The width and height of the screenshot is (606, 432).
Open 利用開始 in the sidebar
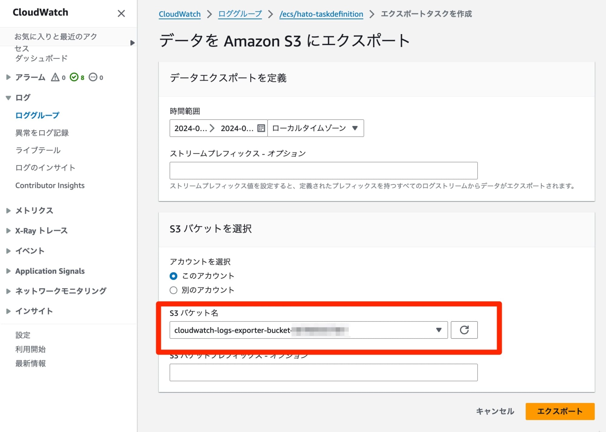(30, 349)
